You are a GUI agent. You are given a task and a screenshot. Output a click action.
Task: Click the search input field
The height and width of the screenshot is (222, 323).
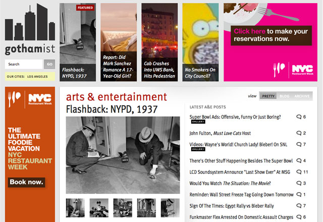tap(24, 64)
